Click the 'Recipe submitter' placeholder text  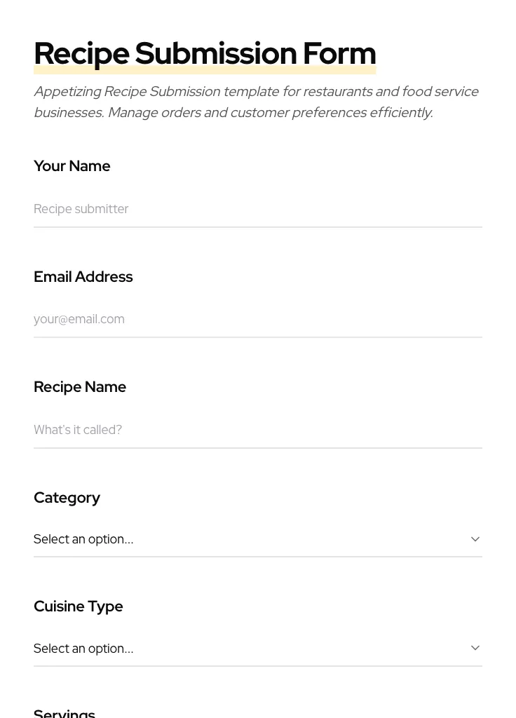coord(81,209)
